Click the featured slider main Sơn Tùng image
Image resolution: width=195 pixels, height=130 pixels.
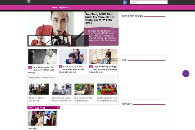click(x=56, y=23)
